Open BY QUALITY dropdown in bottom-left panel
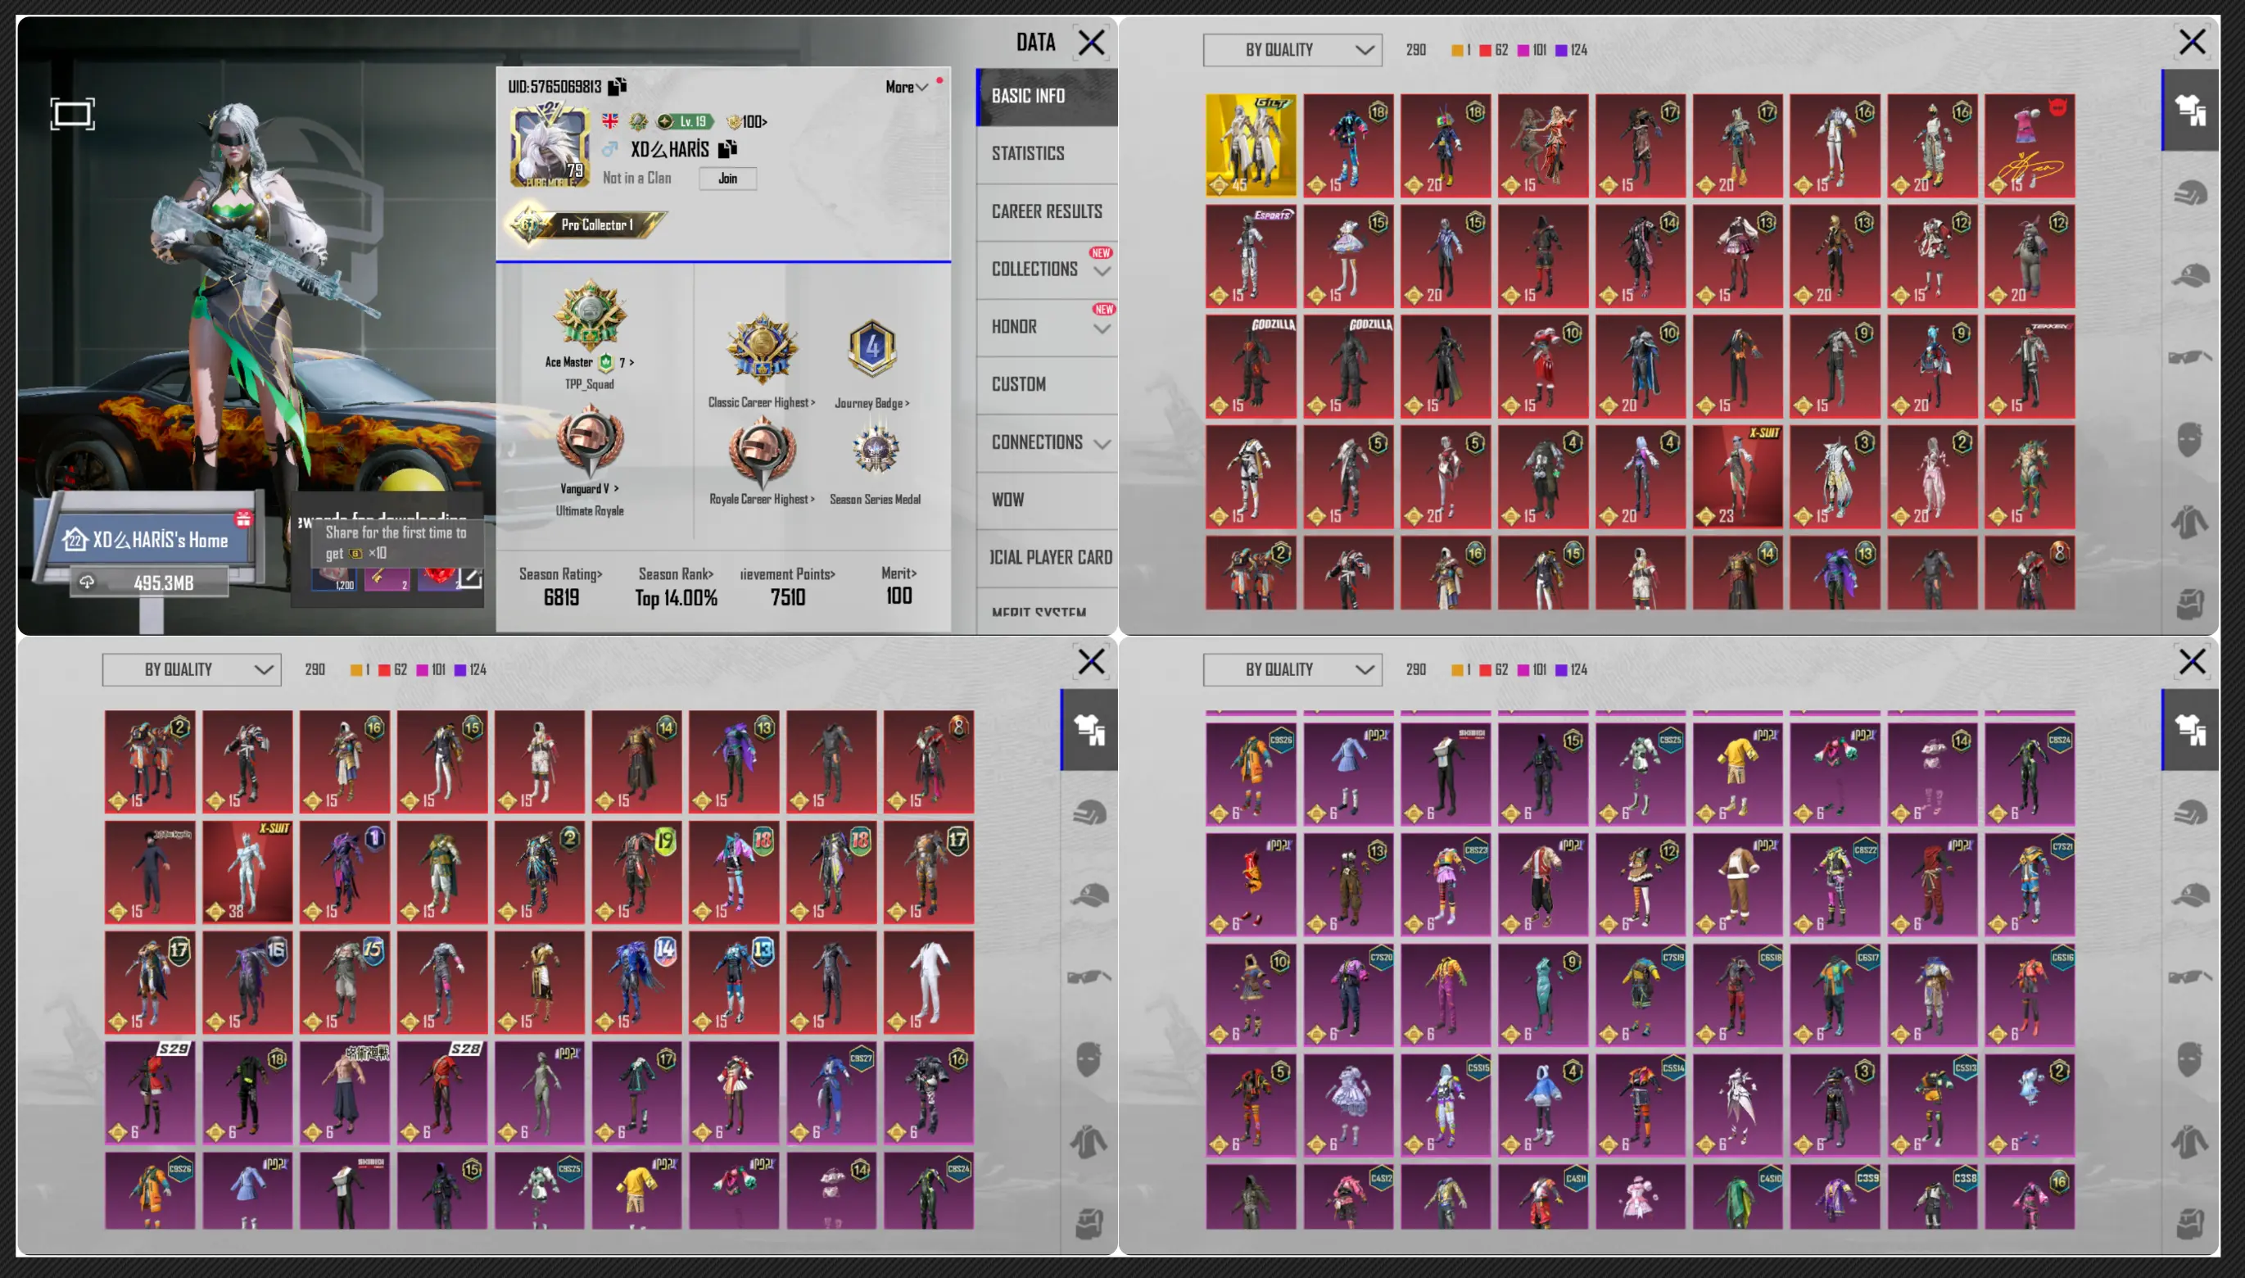Screen dimensions: 2245x1278 (x=192, y=670)
